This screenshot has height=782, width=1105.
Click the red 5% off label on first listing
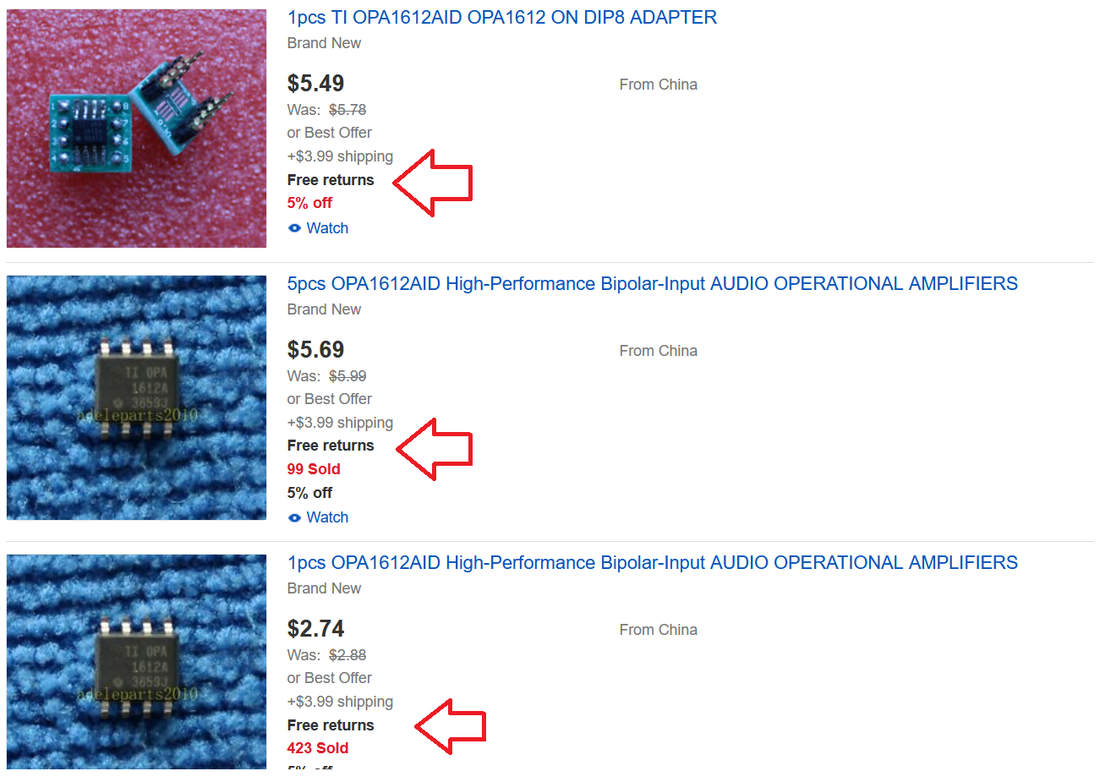coord(309,203)
